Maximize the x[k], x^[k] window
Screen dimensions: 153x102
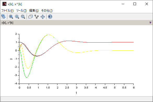click(135, 4)
